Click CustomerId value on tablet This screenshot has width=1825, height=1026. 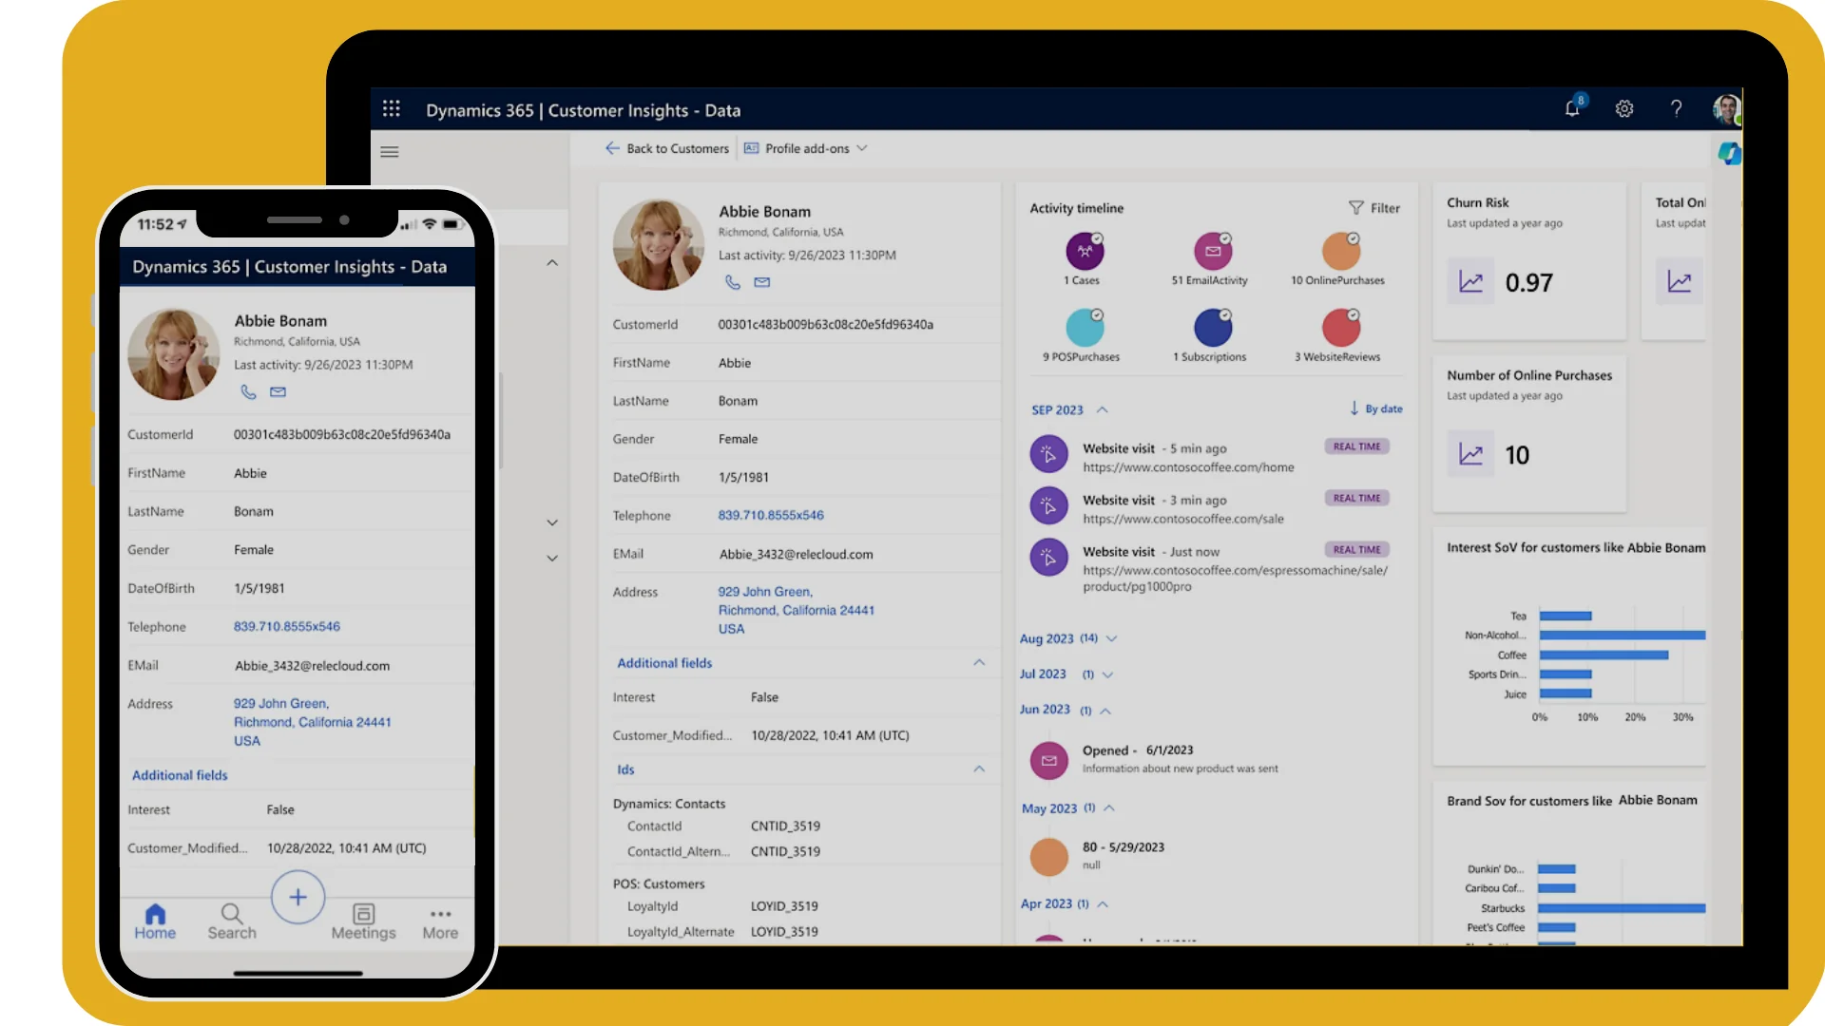click(825, 324)
